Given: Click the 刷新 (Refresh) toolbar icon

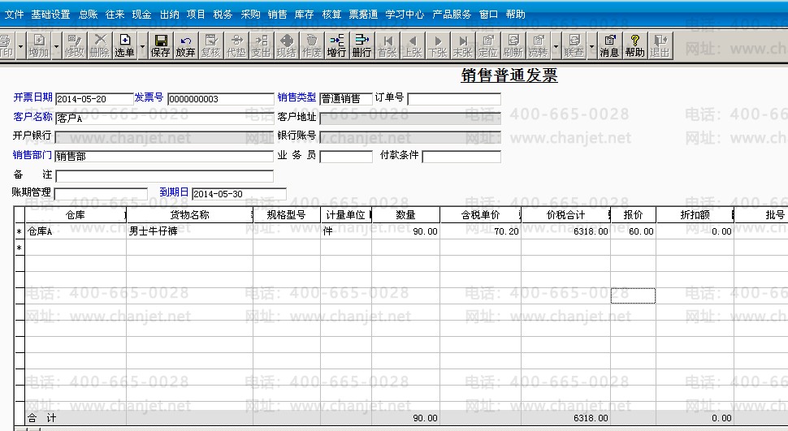Looking at the screenshot, I should point(513,45).
